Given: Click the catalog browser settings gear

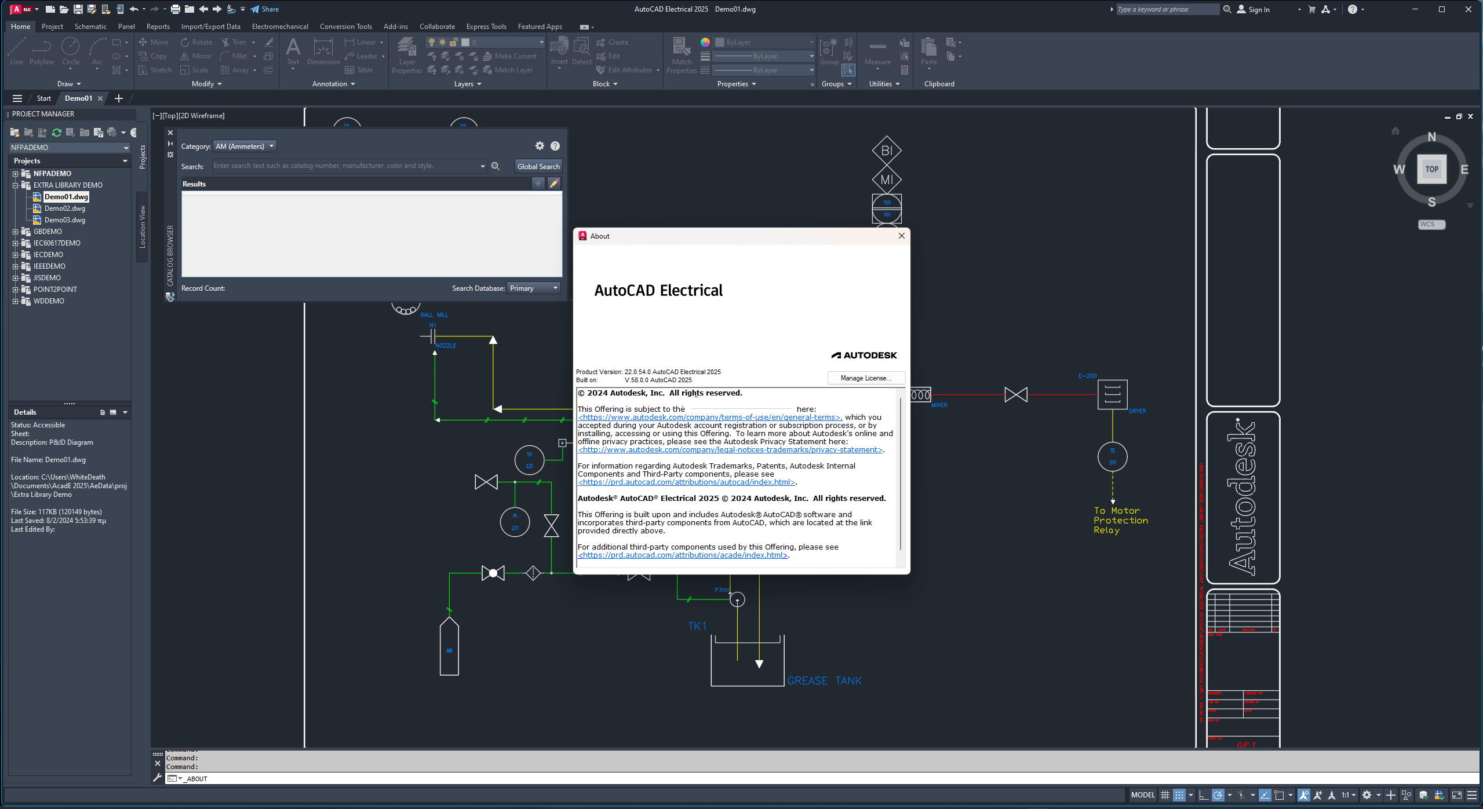Looking at the screenshot, I should pos(539,146).
